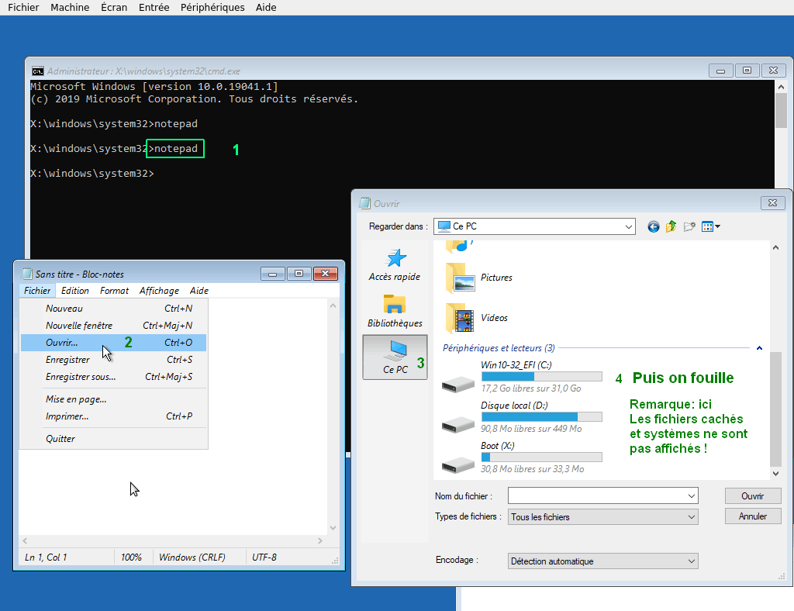The width and height of the screenshot is (794, 611).
Task: Click Ln 1, Col 1 status entry
Action: pyautogui.click(x=46, y=557)
